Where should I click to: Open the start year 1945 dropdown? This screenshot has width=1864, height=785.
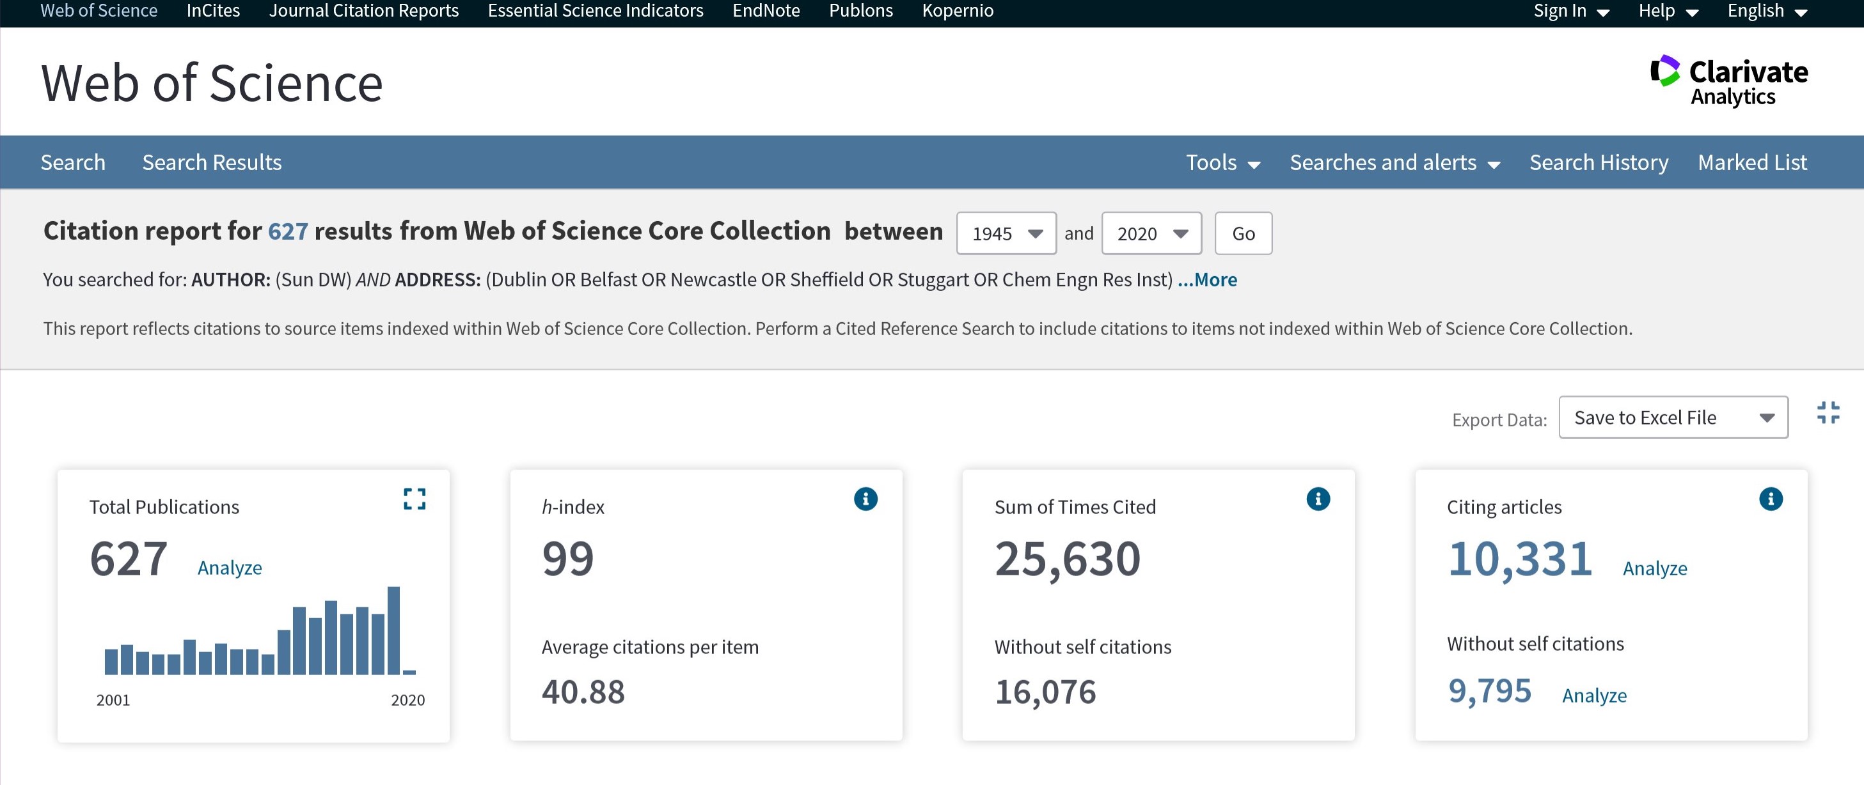pos(1006,233)
